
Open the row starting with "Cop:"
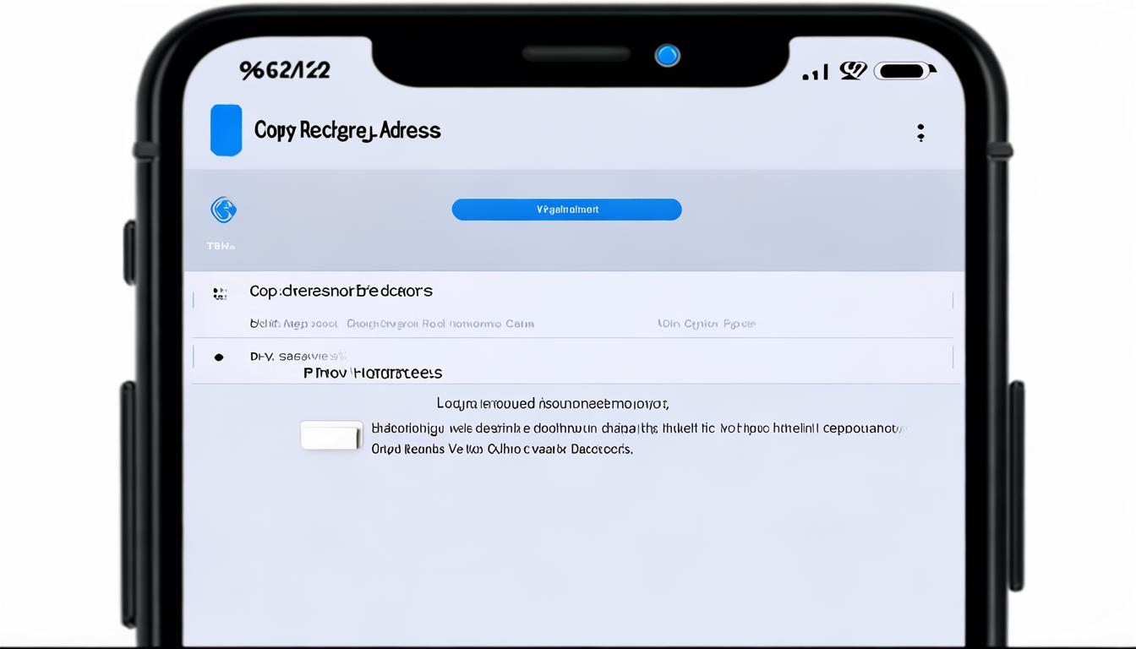(x=575, y=304)
